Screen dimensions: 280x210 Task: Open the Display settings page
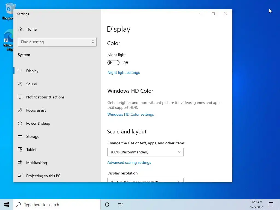click(57, 71)
